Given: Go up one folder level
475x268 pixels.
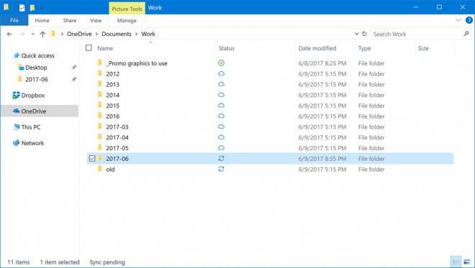Looking at the screenshot, I should [x=42, y=34].
